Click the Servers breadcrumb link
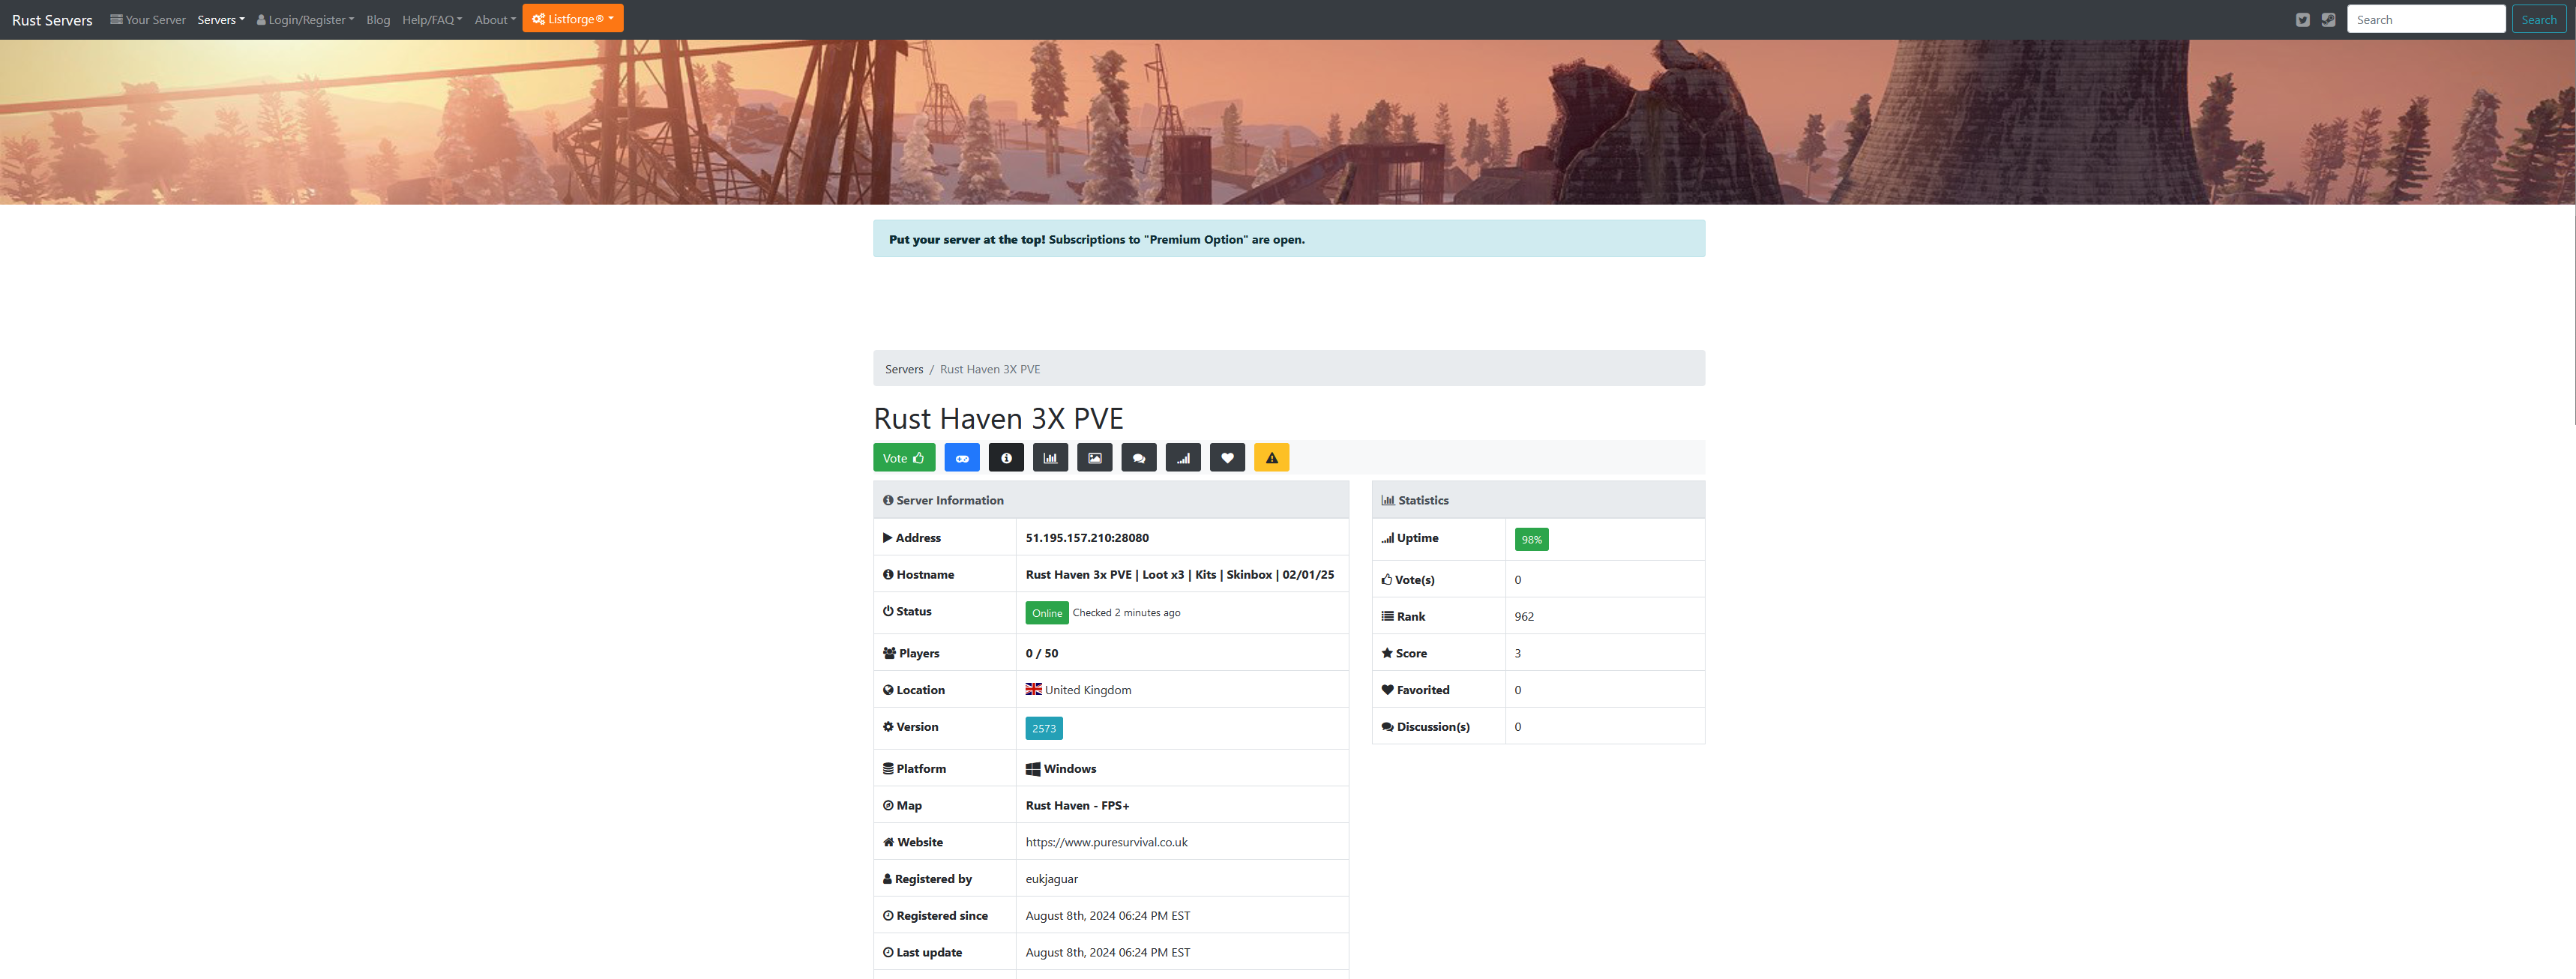The image size is (2576, 979). click(x=904, y=369)
